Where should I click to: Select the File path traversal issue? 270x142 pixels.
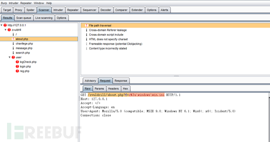pyautogui.click(x=175, y=25)
